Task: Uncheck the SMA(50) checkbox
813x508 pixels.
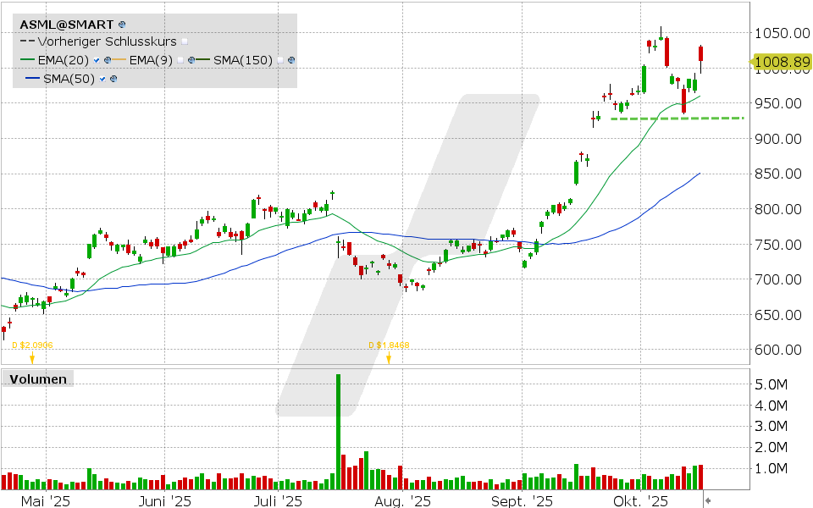Action: coord(103,79)
